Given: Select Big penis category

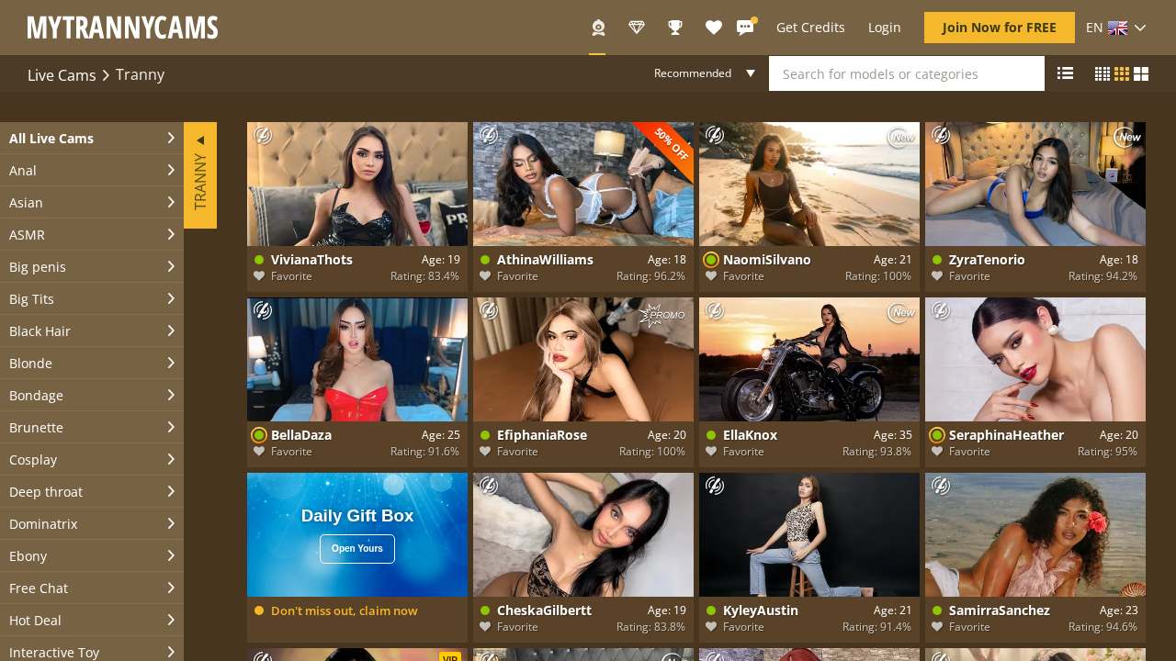Looking at the screenshot, I should [x=92, y=266].
